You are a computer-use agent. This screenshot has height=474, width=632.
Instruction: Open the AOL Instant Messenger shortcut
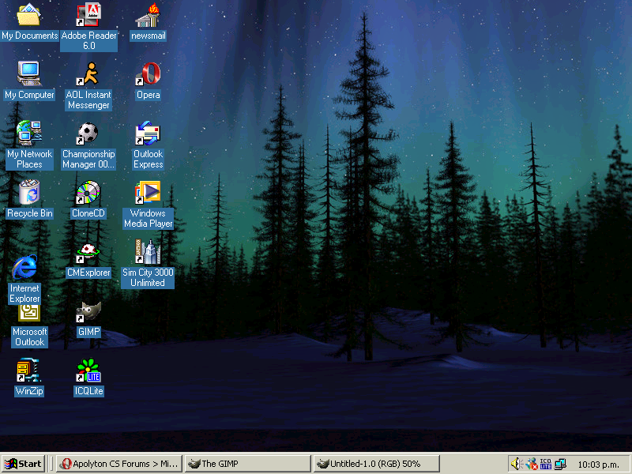pos(88,75)
